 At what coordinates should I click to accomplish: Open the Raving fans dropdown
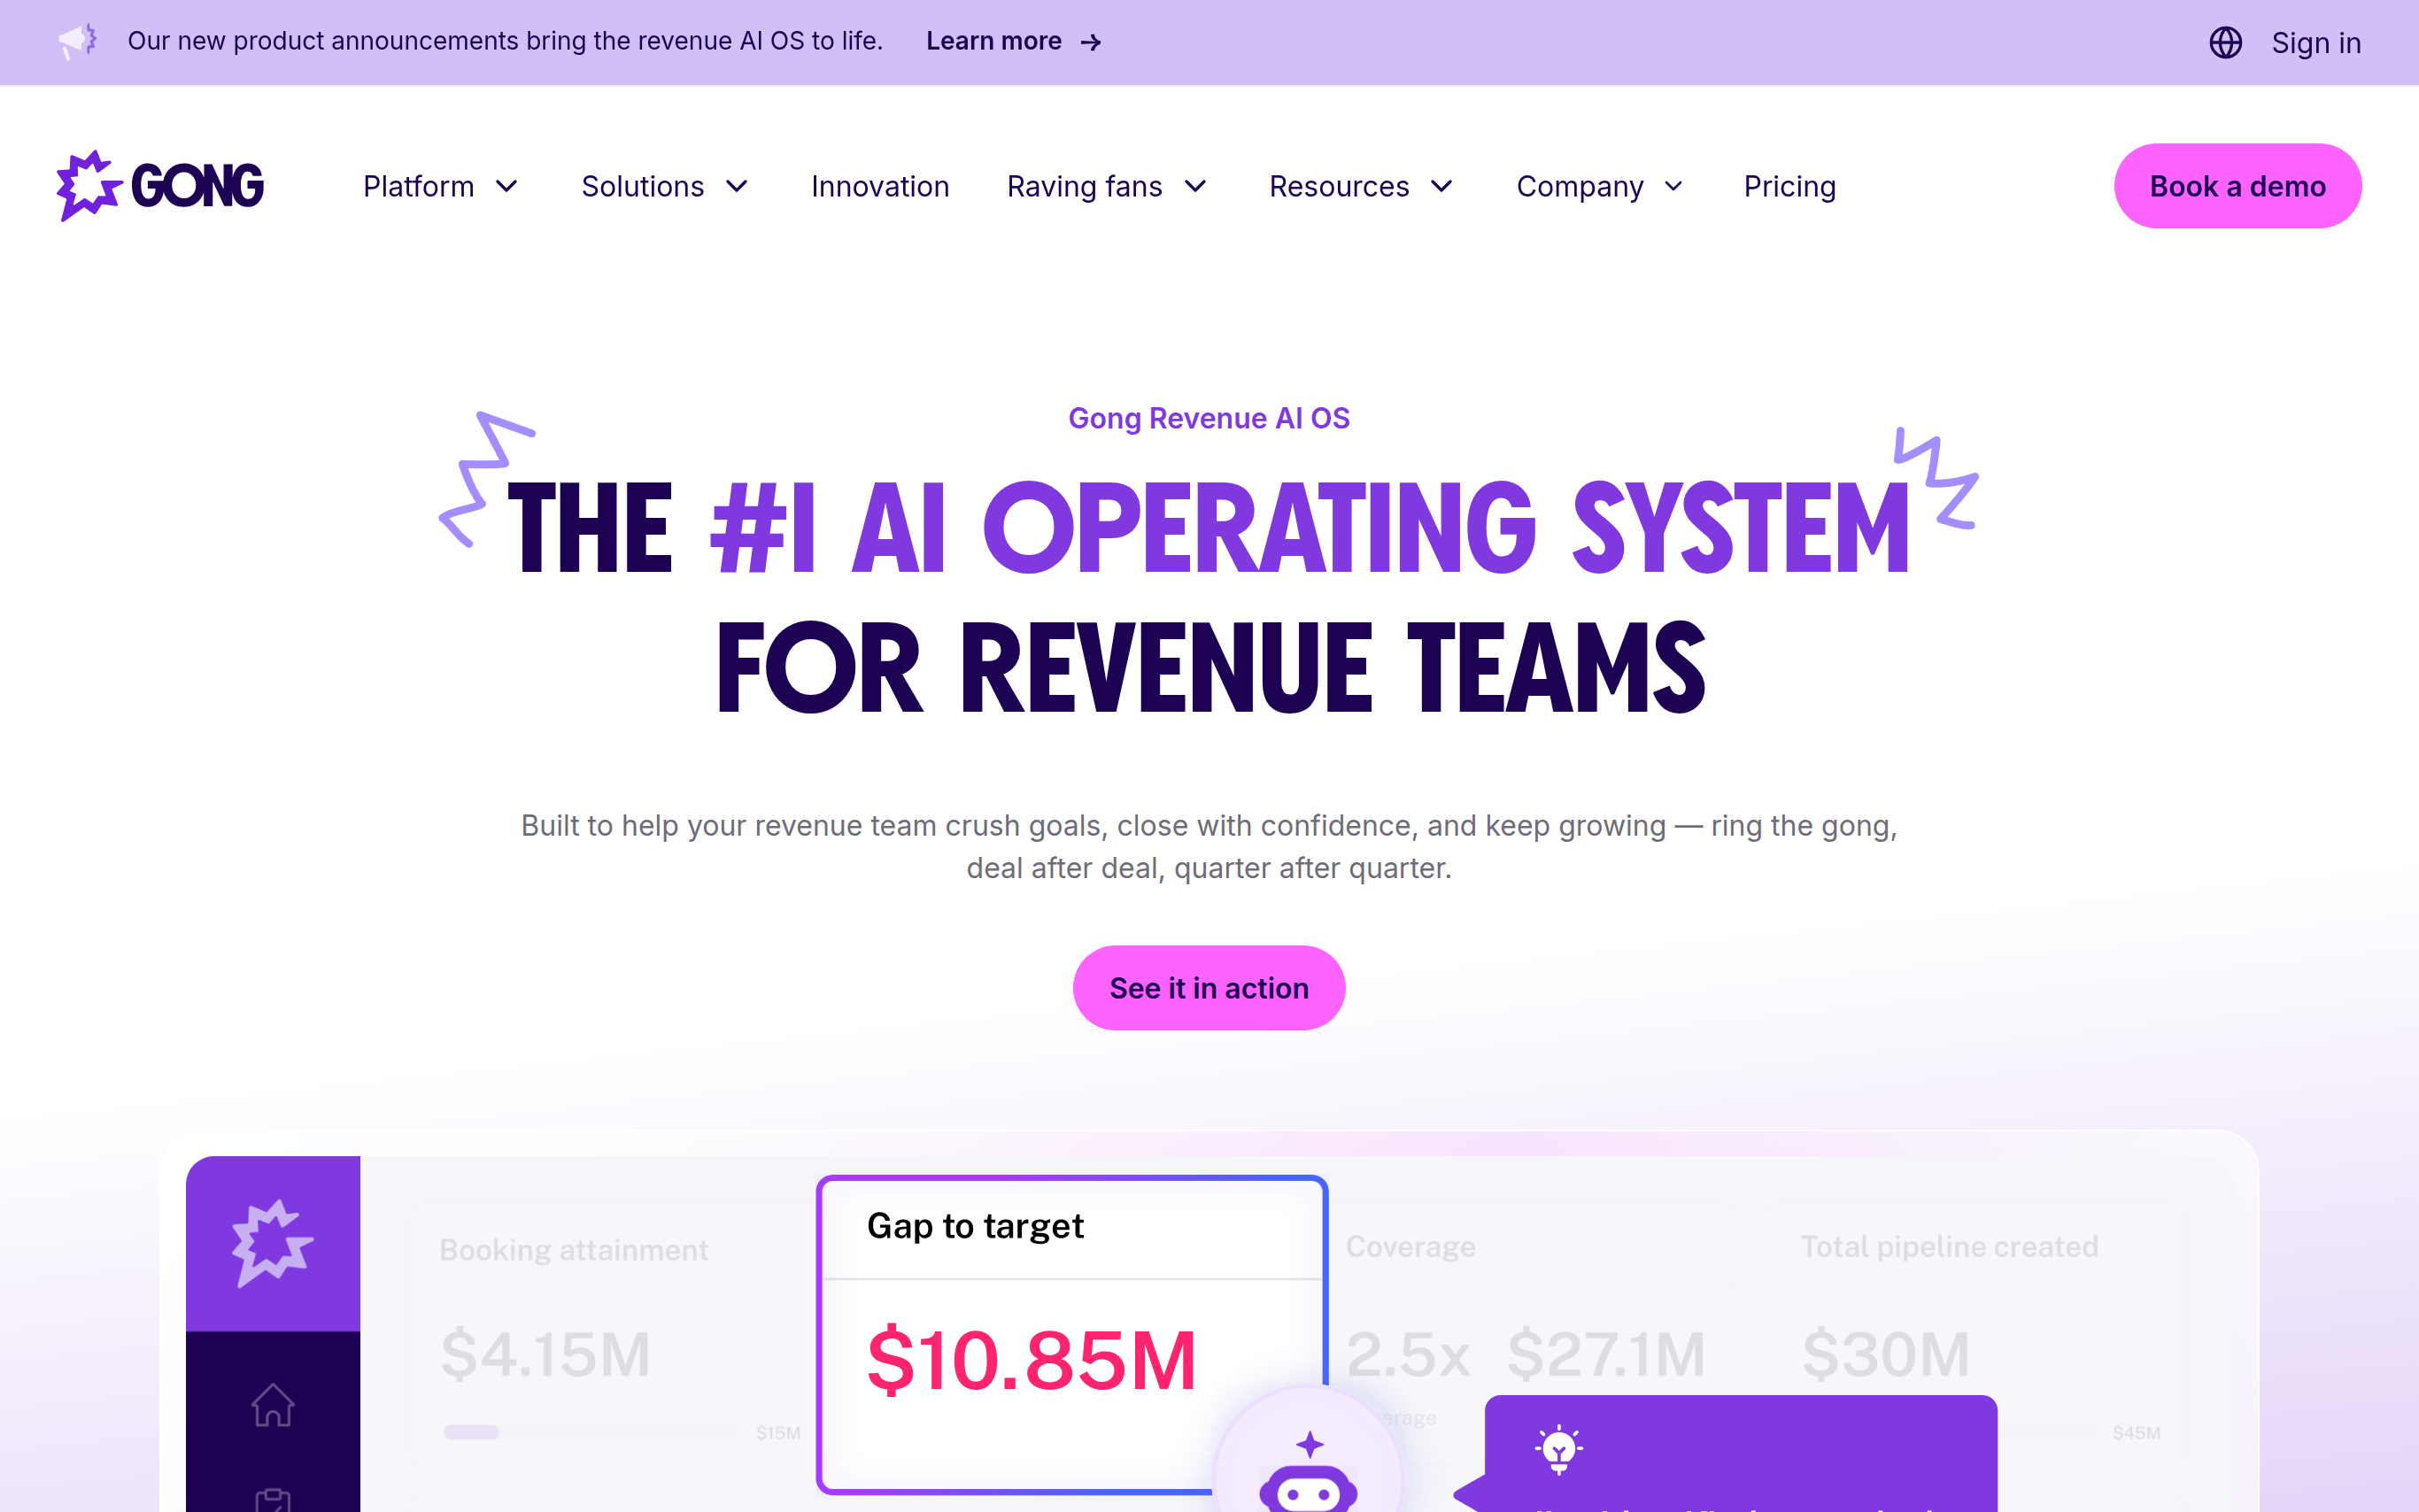coord(1107,186)
